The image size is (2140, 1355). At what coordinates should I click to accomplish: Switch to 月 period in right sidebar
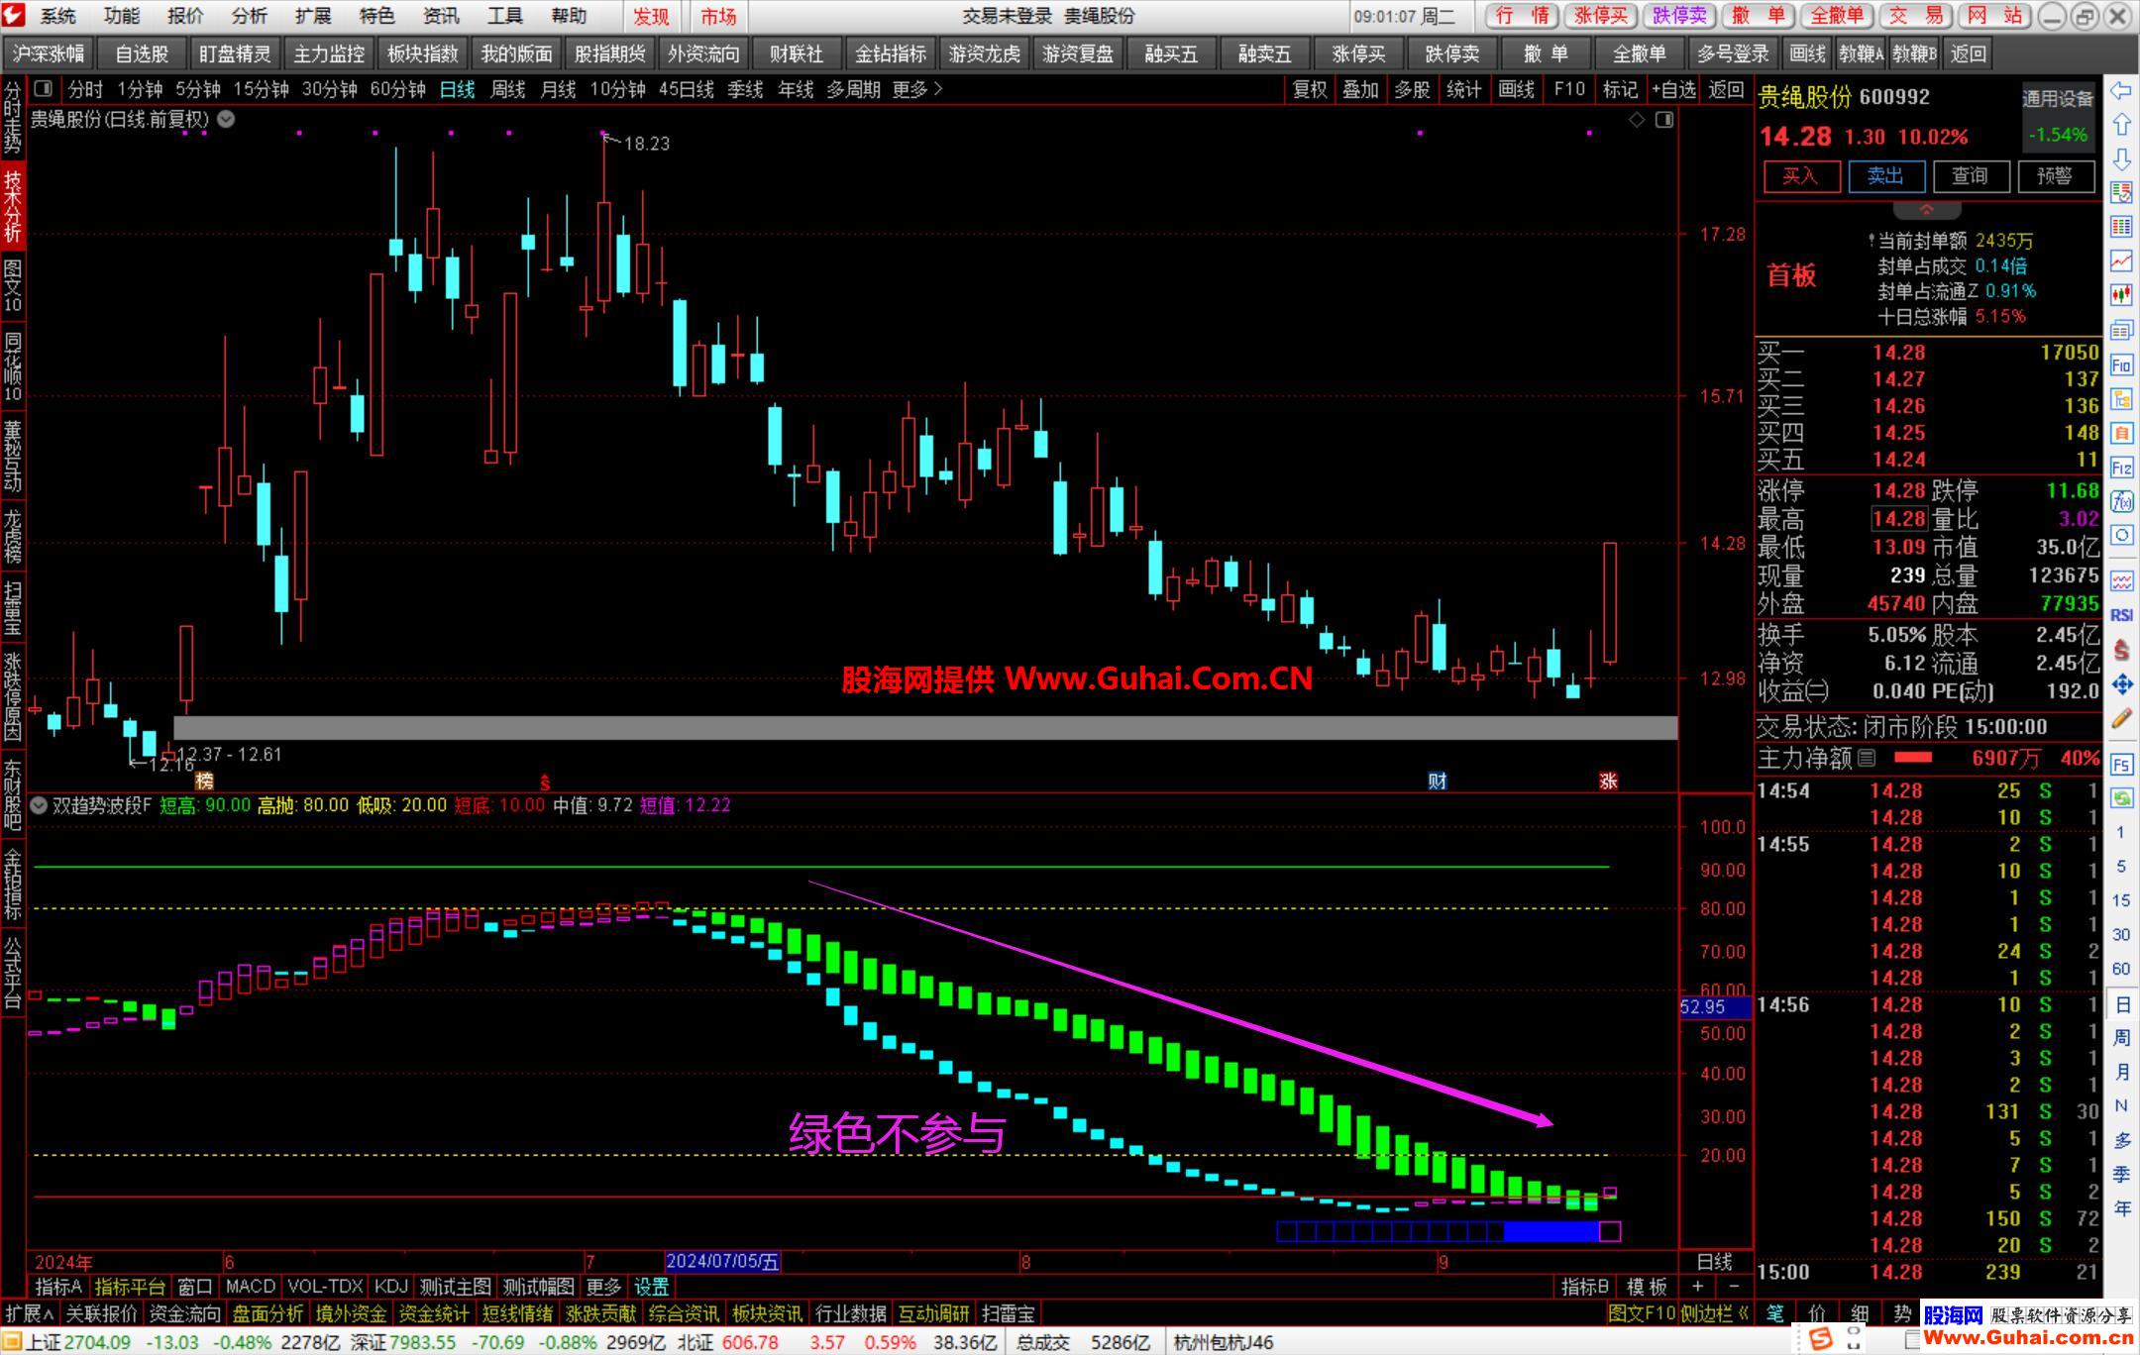pos(2121,1071)
